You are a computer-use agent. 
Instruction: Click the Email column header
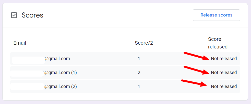click(x=20, y=43)
